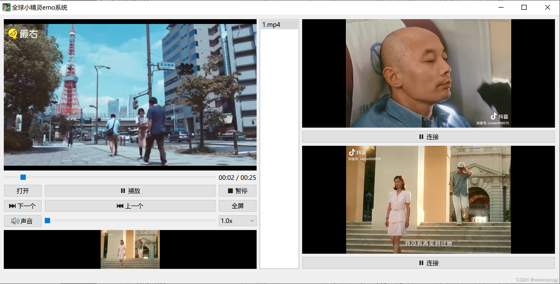560x284 pixels.
Task: Go to previous video with 上一个
Action: 130,206
